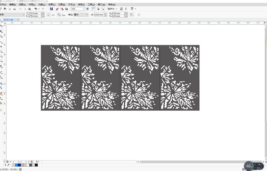Click the Import icon
This screenshot has width=267, height=171.
[x=58, y=9]
